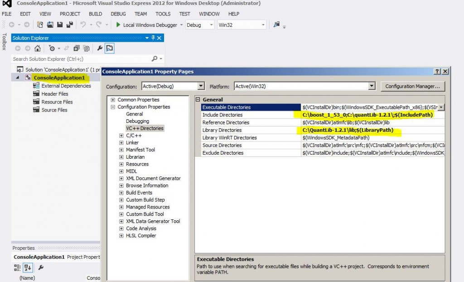Image resolution: width=464 pixels, height=282 pixels.
Task: Click Collapse All icon in Solution Explorer
Action: (77, 49)
